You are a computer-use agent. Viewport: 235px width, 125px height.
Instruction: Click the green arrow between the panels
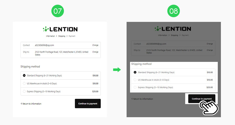(x=117, y=70)
